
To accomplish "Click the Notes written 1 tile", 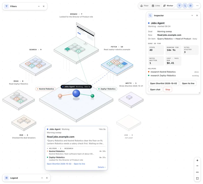I will pyautogui.click(x=156, y=61).
